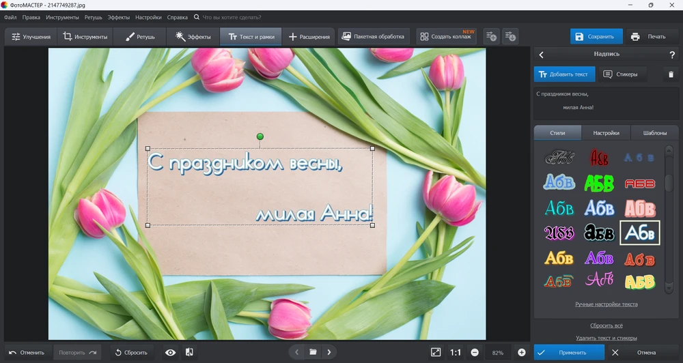Click the green rotation handle above text
This screenshot has height=363, width=683.
[260, 136]
